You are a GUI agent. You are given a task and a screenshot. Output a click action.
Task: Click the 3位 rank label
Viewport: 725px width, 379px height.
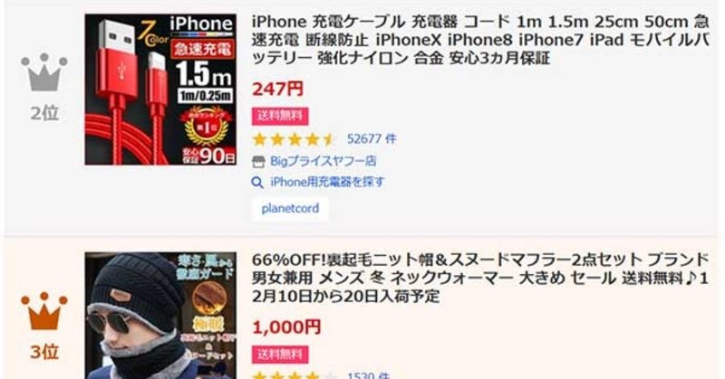(x=44, y=352)
